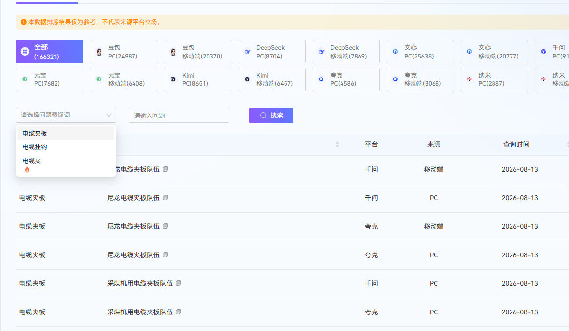
Task: Click the 纳米 logo icon on the PC(2887) card
Action: 469,79
